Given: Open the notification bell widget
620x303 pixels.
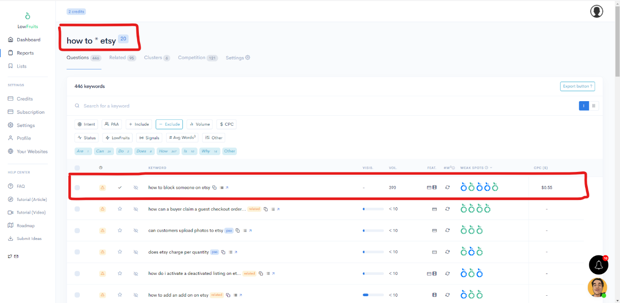Looking at the screenshot, I should coord(598,265).
